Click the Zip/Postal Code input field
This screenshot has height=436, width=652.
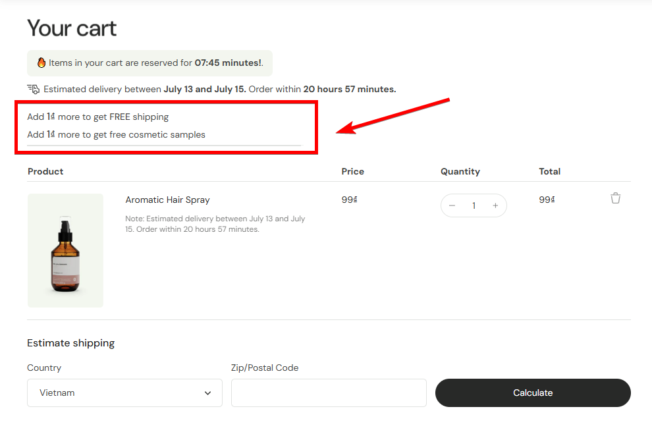tap(329, 393)
